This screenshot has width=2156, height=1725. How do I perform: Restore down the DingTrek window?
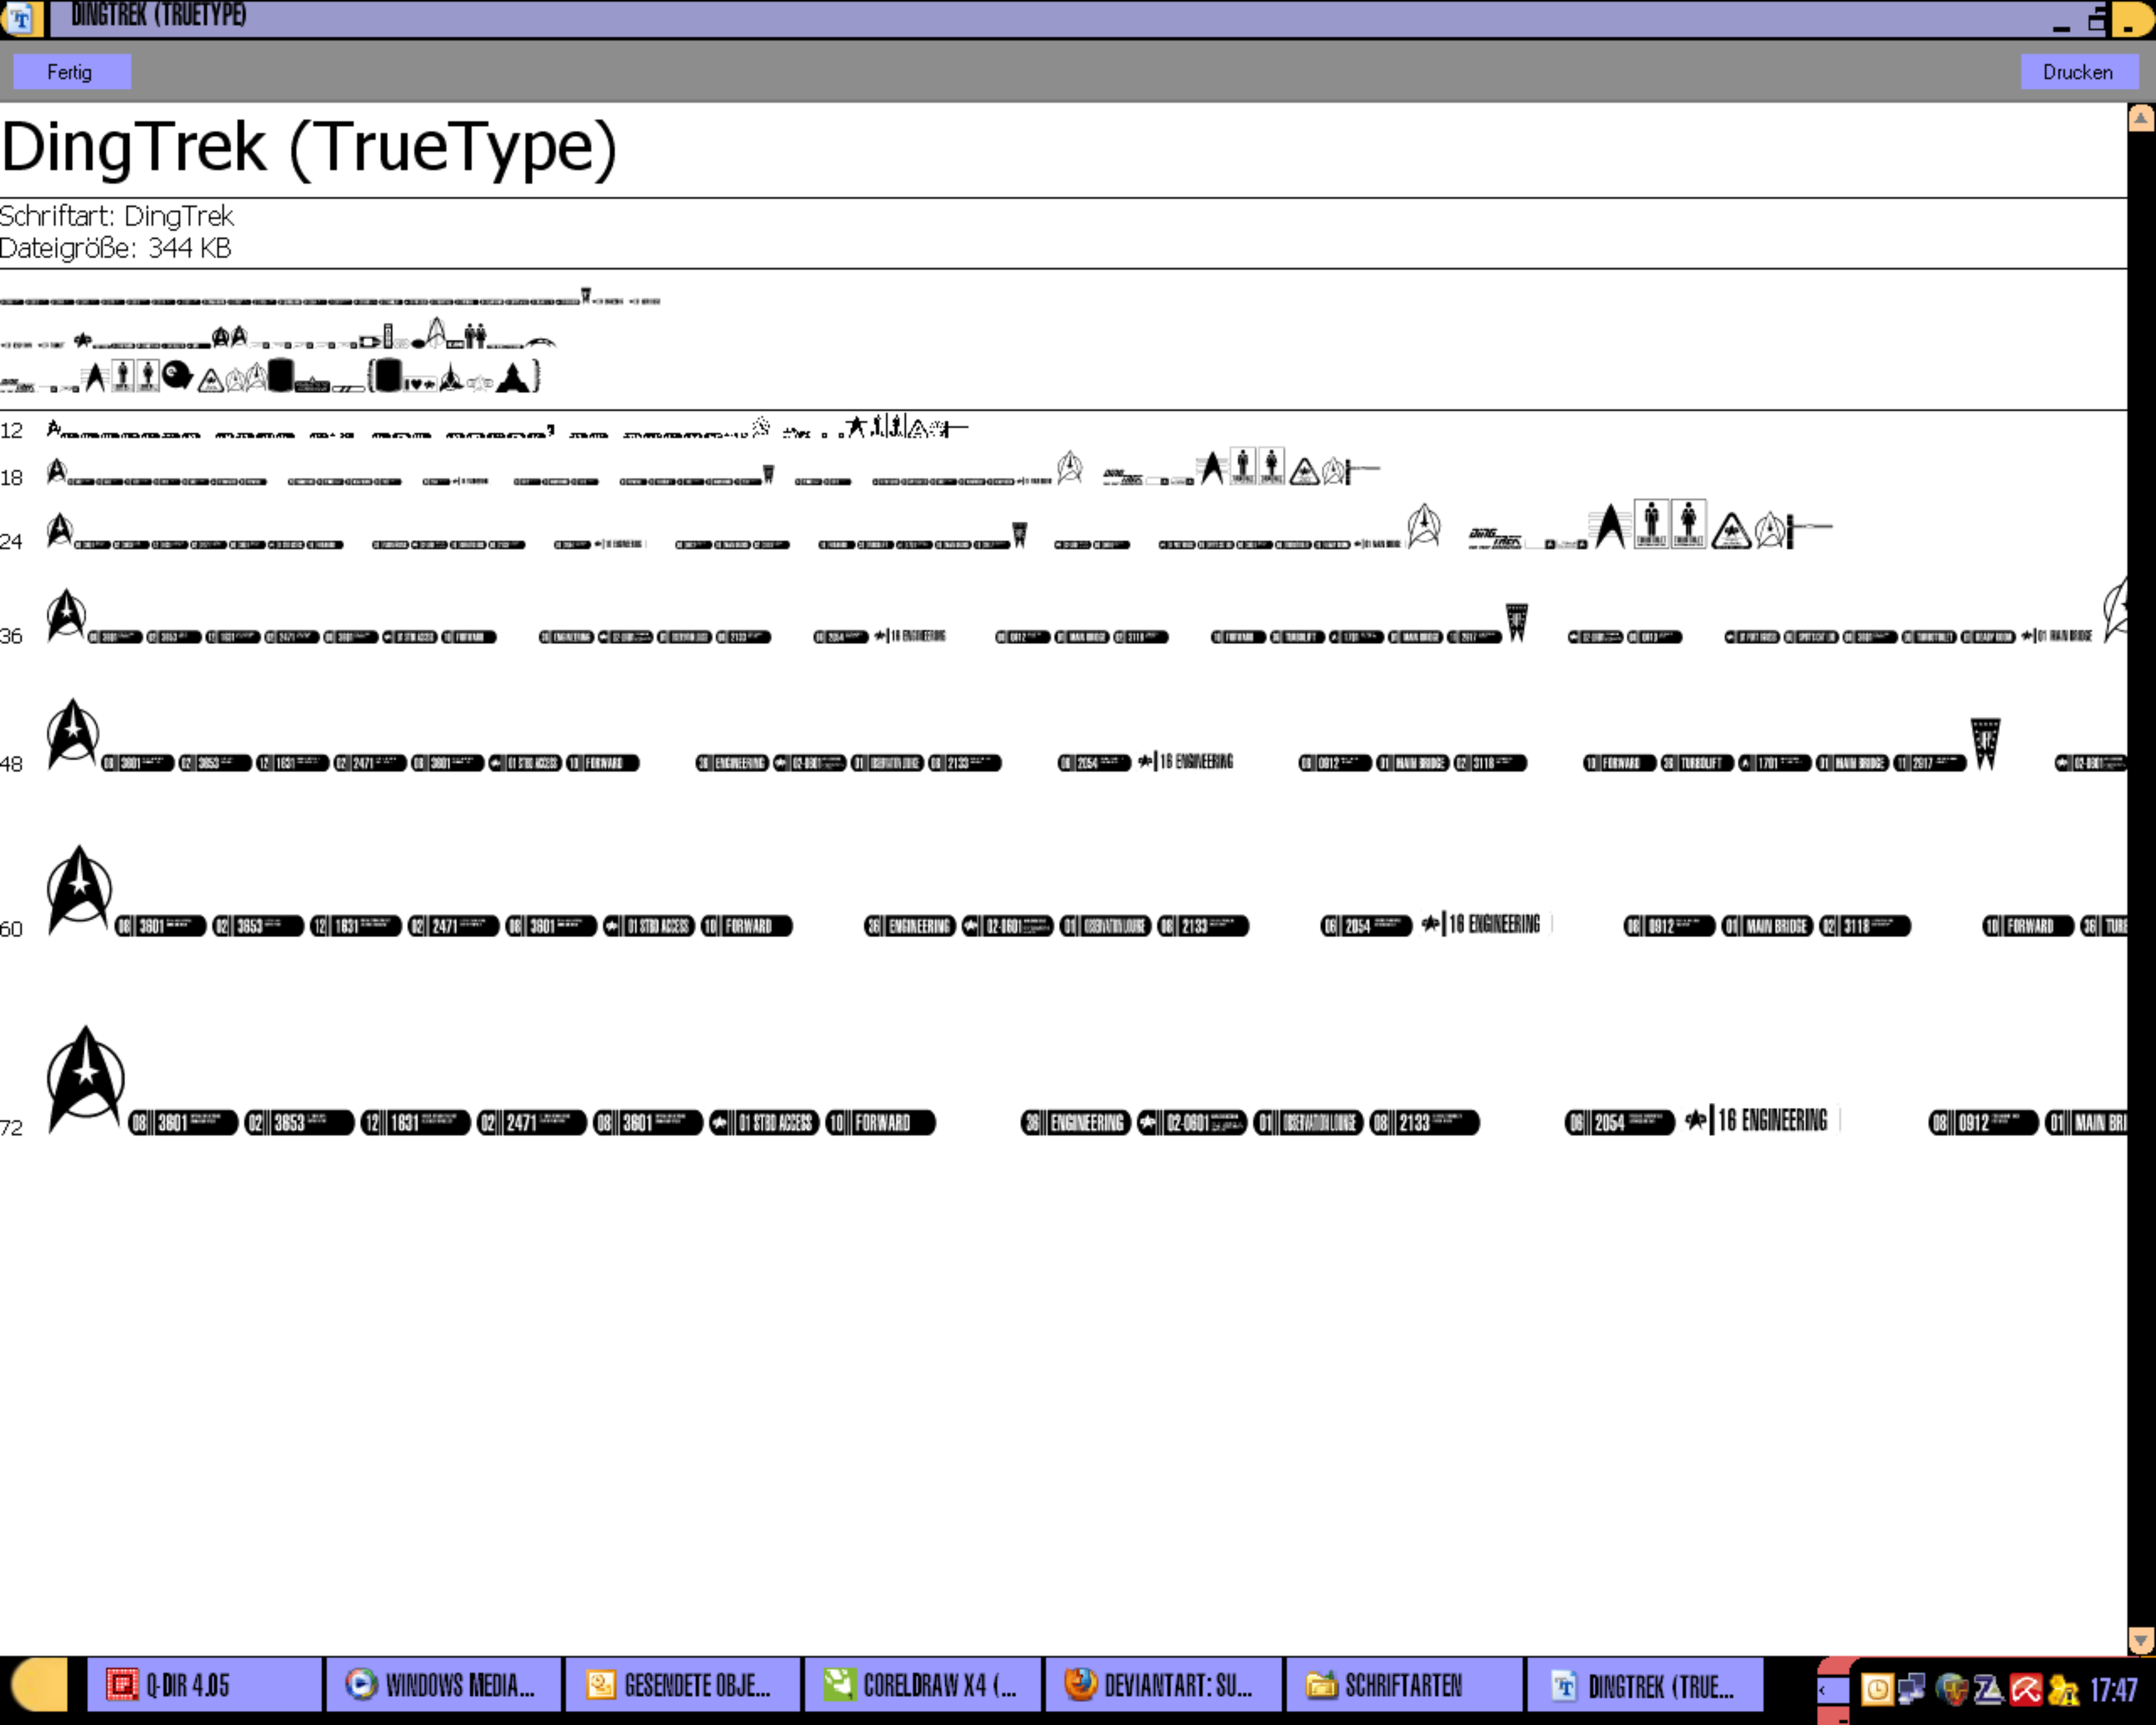click(2097, 20)
